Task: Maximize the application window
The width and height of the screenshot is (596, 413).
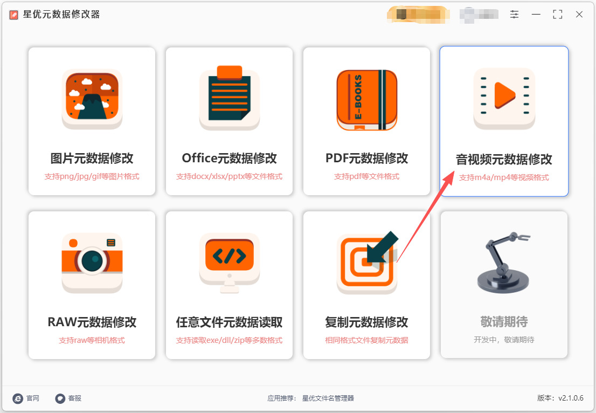Action: [x=558, y=15]
